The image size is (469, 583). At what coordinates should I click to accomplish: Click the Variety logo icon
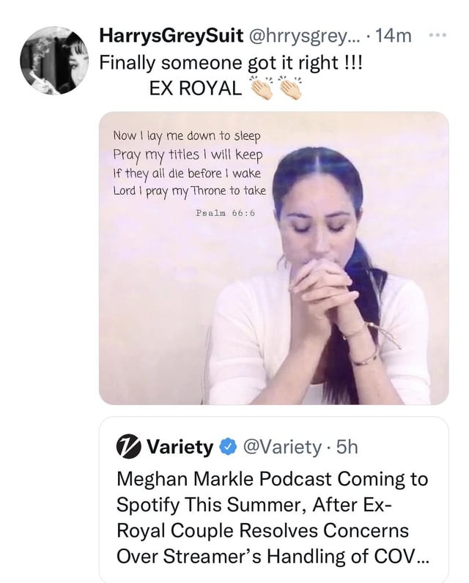[x=128, y=445]
